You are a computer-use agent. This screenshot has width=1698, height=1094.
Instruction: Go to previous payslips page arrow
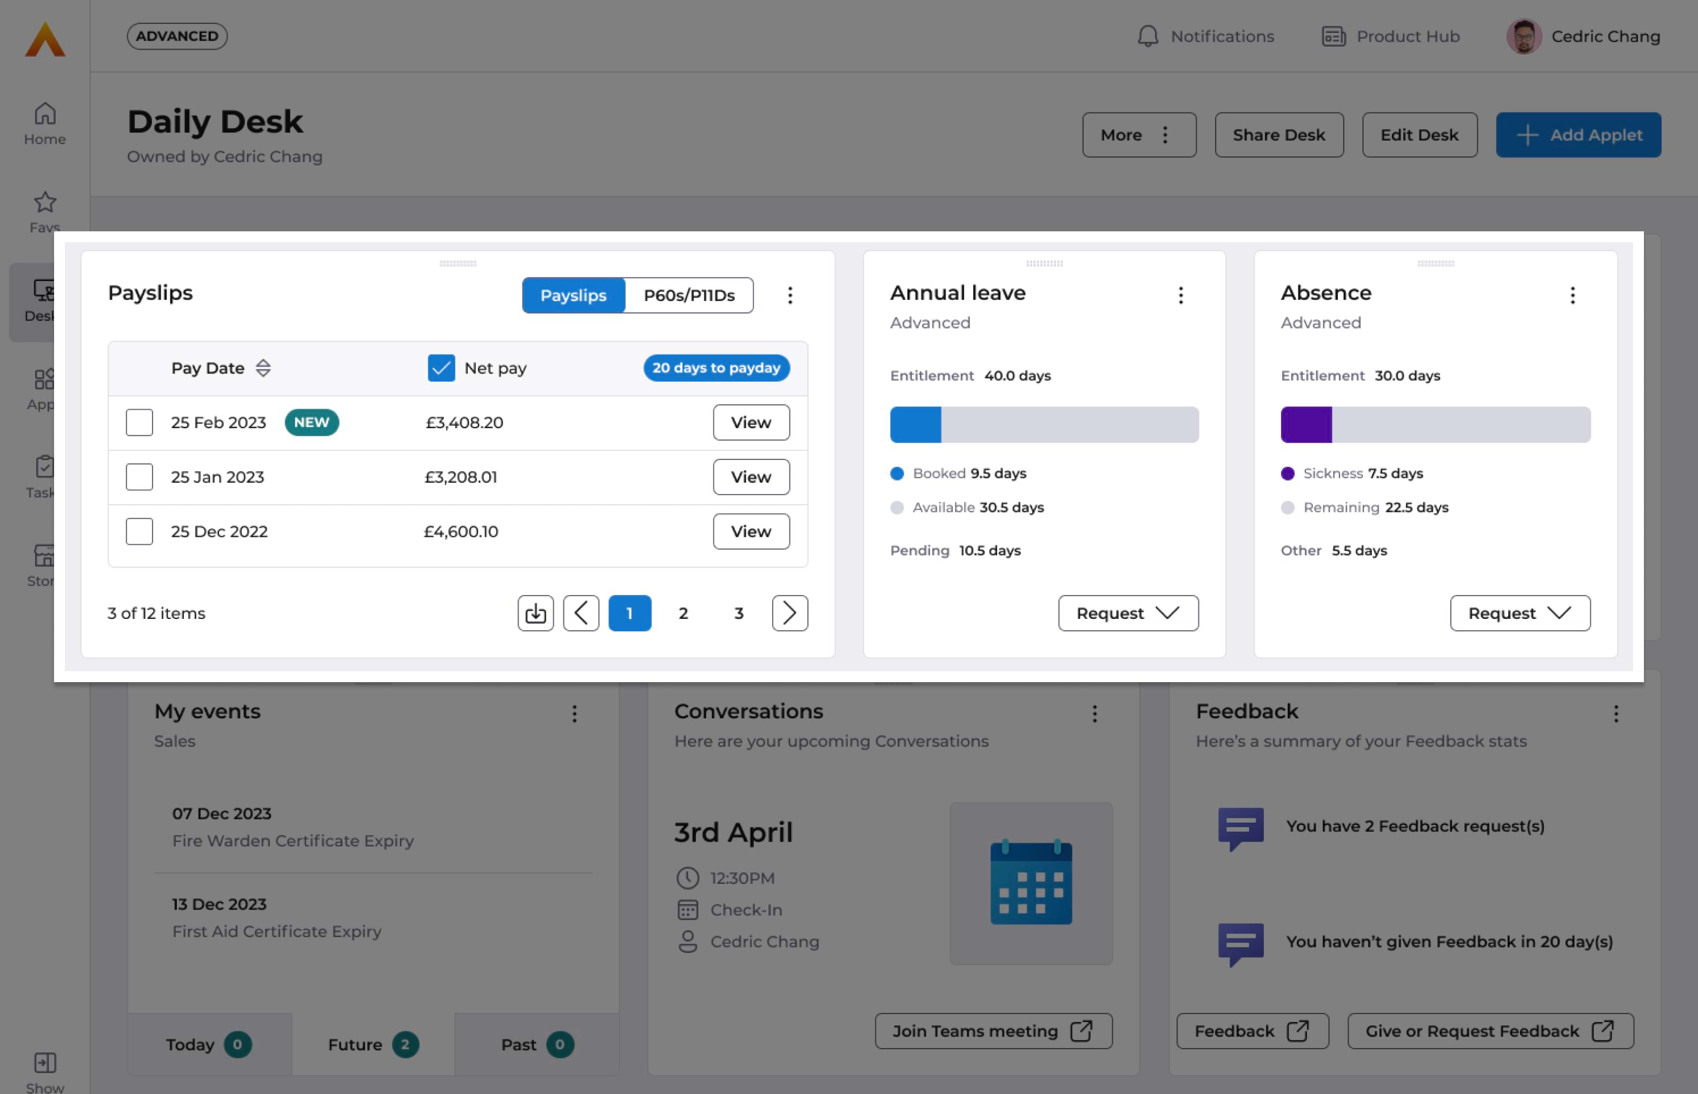[x=581, y=613]
